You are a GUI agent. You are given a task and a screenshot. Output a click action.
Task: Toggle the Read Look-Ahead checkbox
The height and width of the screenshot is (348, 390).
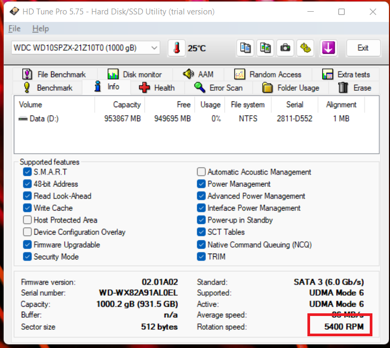coord(27,196)
